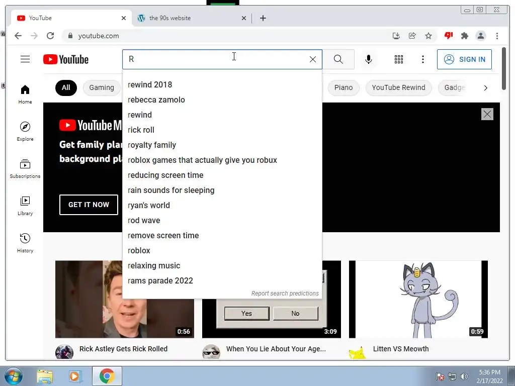Switch to the 90s website tab

(x=192, y=18)
